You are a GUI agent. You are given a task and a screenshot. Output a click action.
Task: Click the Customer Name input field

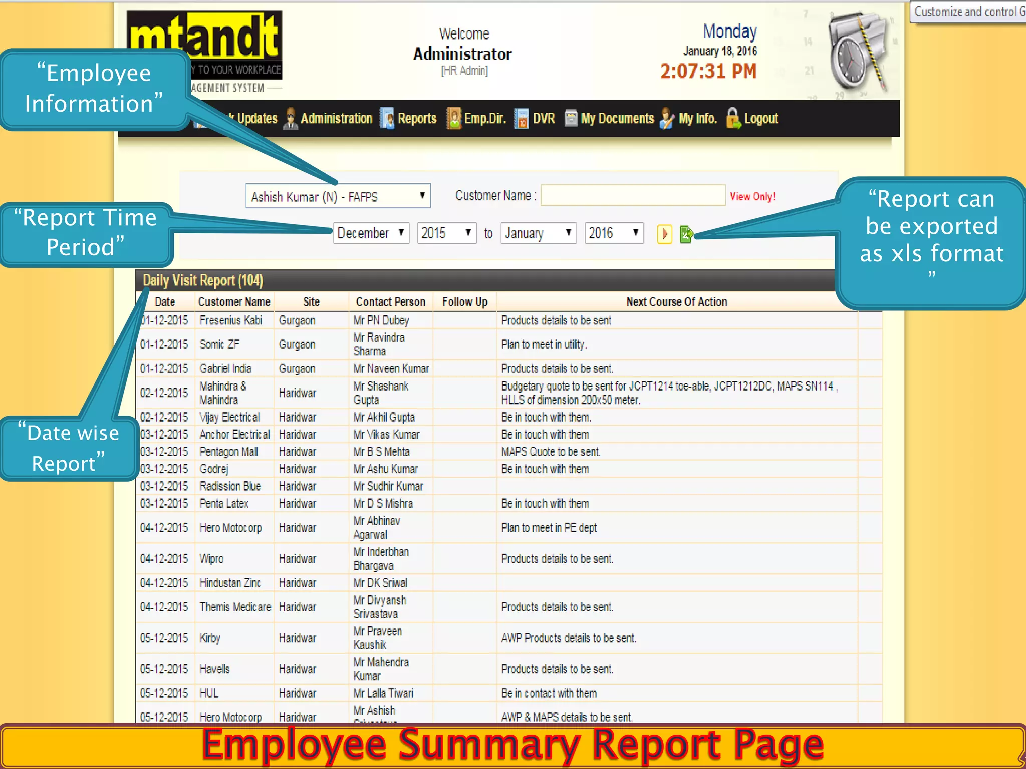[633, 195]
